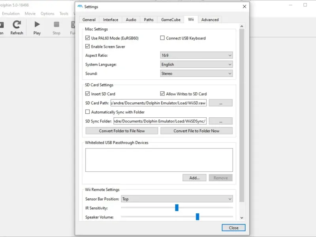Screen dimensions: 316x237
Task: Close the Settings dialog with the X
Action: click(x=245, y=6)
